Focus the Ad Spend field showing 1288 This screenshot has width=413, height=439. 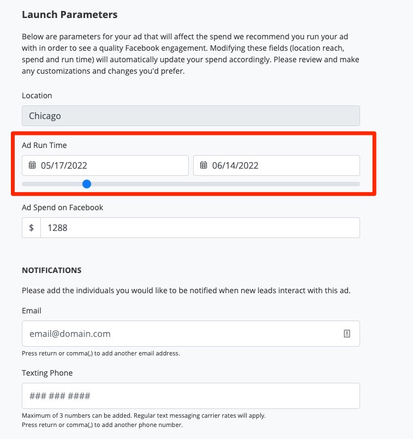200,228
